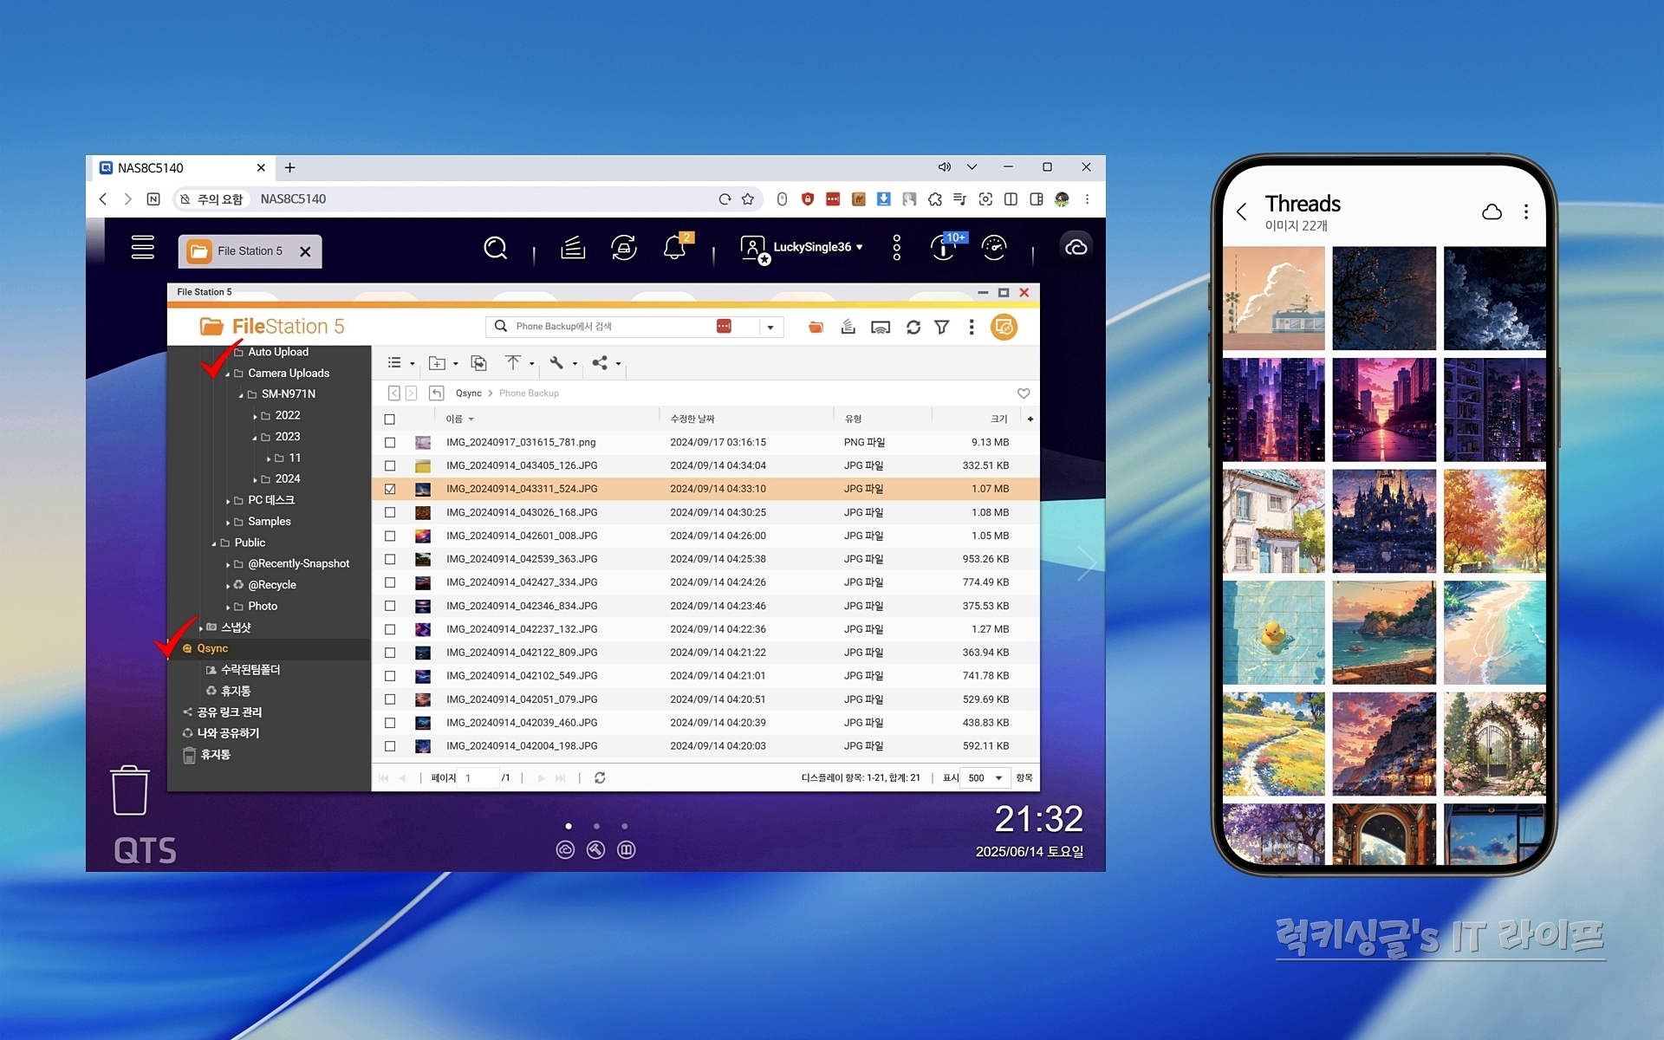
Task: Select the Qsync item in the sidebar
Action: click(212, 649)
